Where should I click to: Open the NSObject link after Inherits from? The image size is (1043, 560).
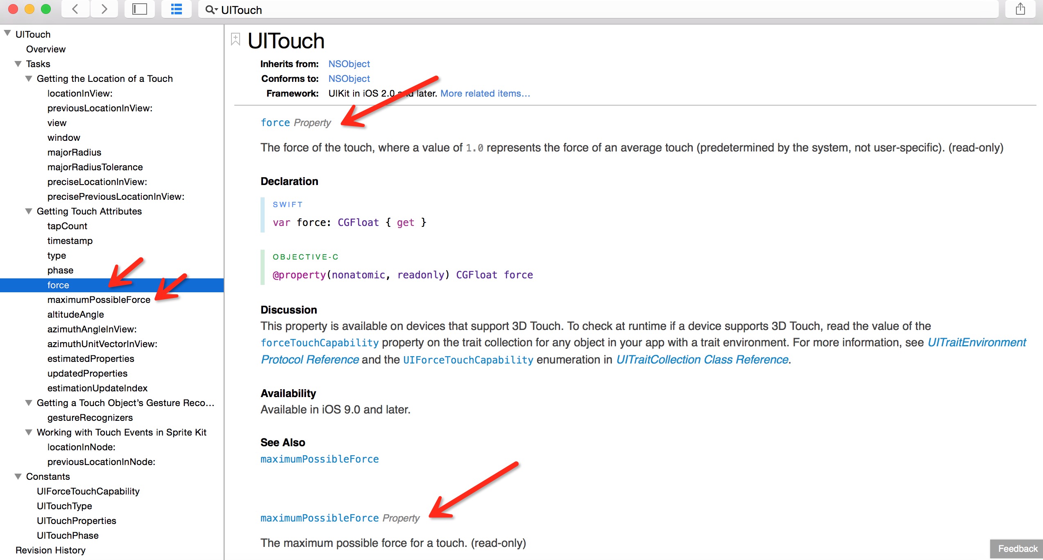point(349,64)
